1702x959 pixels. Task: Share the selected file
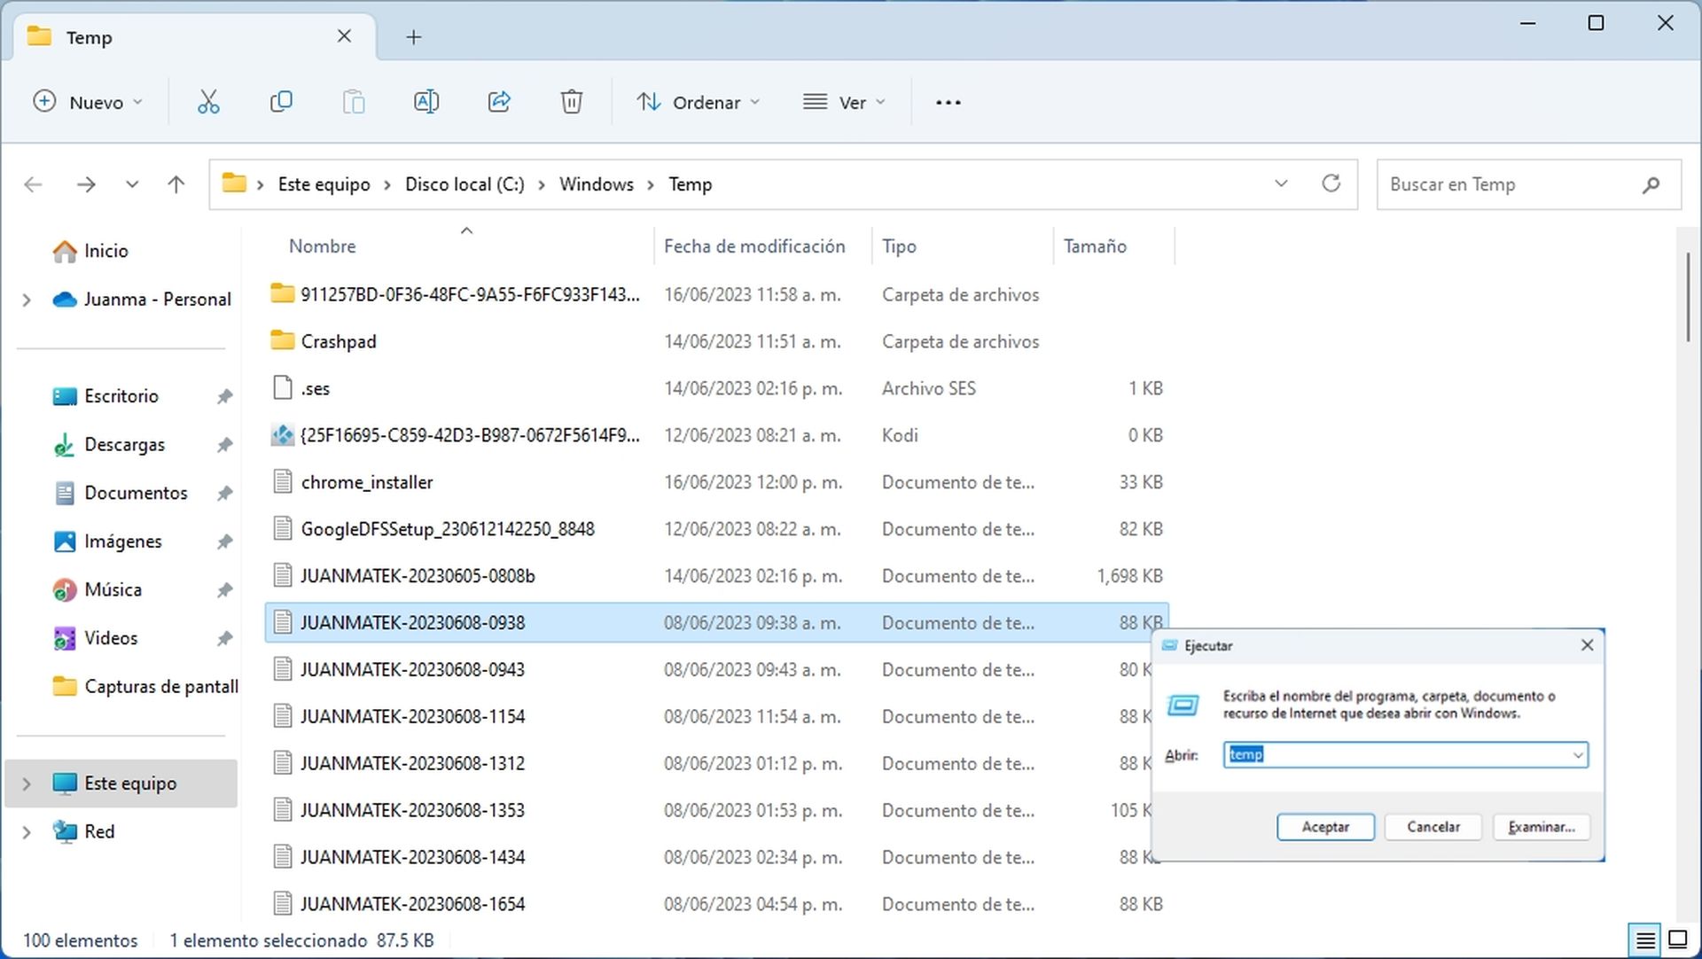499,101
